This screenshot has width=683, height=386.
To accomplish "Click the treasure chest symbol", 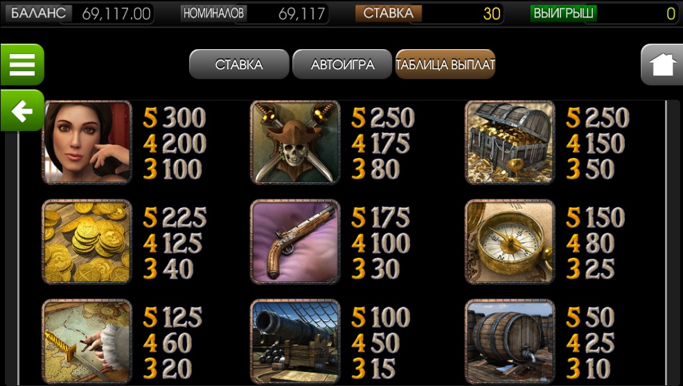I will click(510, 142).
